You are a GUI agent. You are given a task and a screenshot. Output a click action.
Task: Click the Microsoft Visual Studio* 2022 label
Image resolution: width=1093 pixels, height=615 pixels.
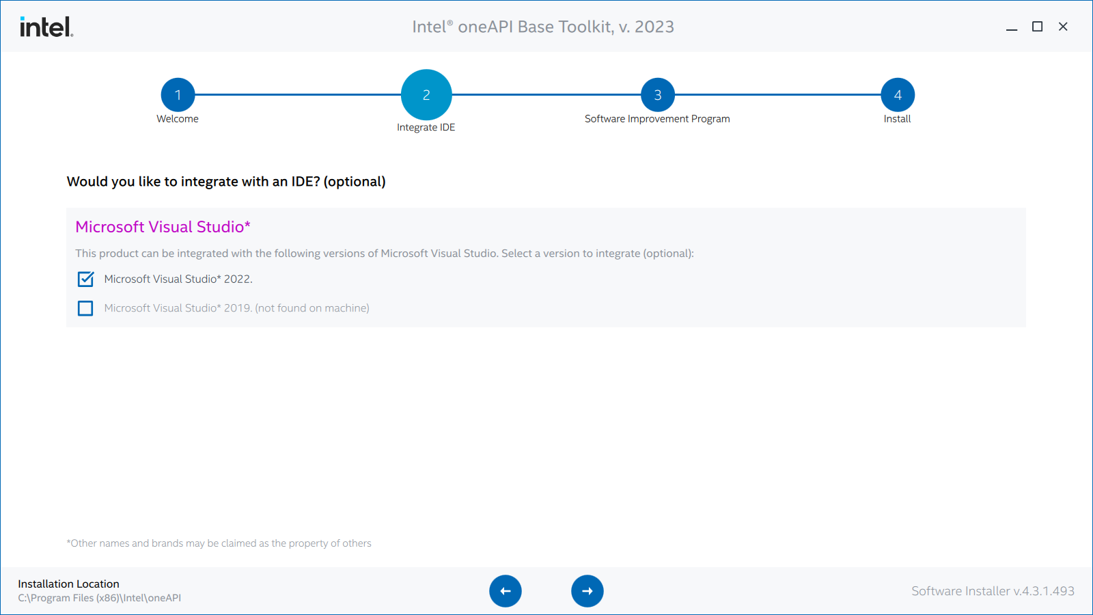[178, 279]
